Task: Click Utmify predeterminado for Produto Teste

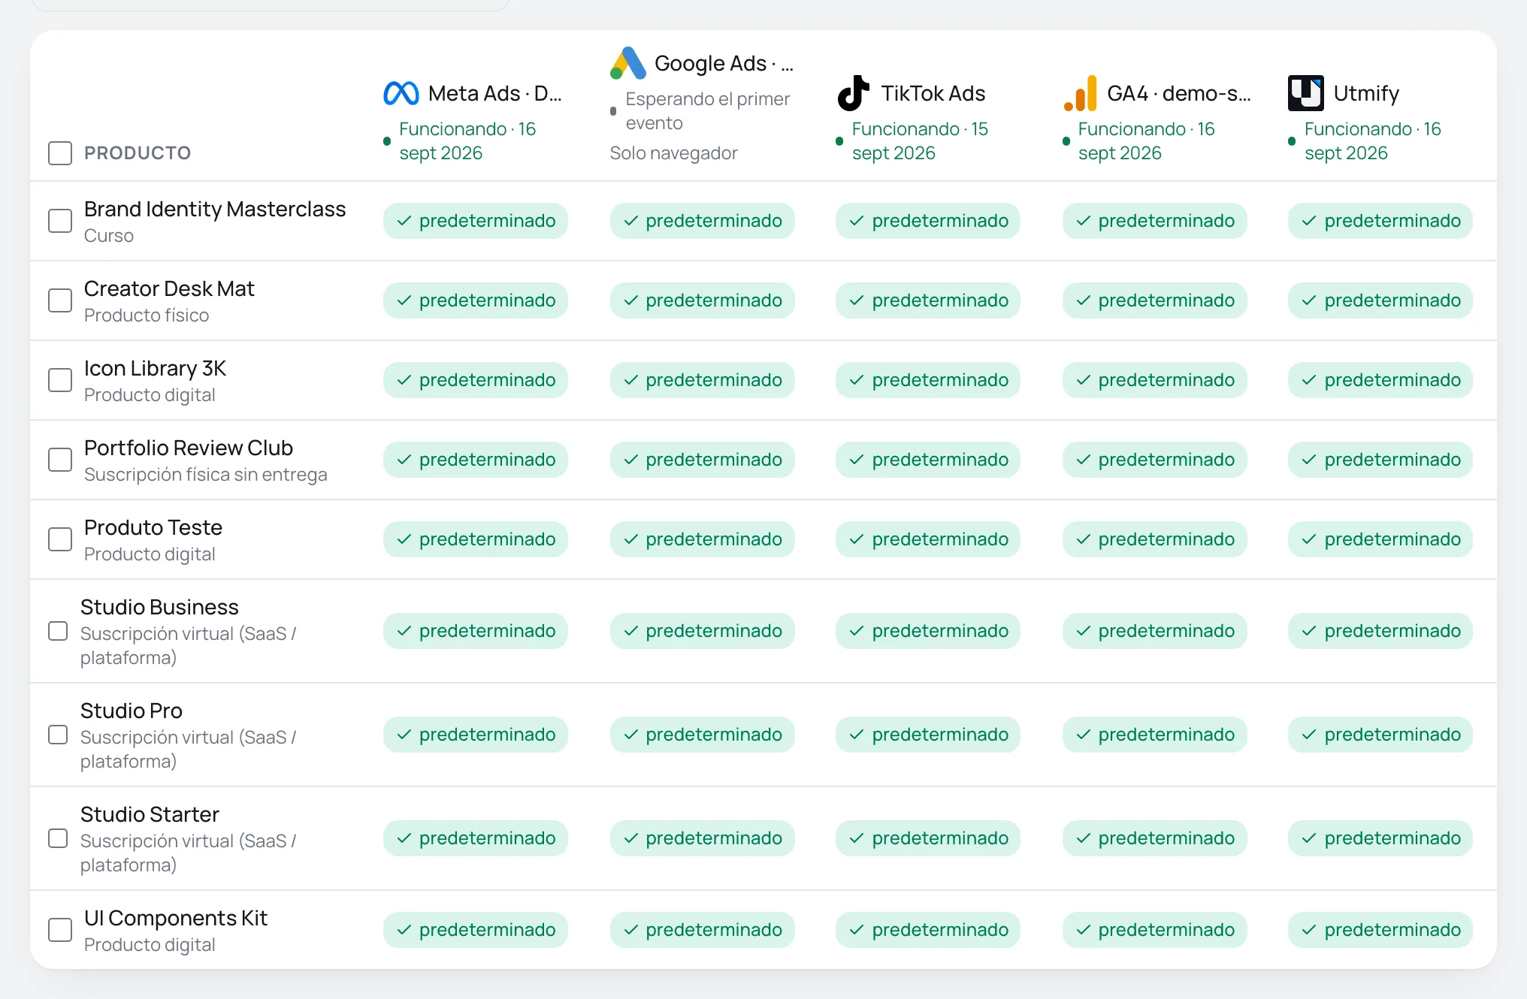Action: coord(1380,539)
